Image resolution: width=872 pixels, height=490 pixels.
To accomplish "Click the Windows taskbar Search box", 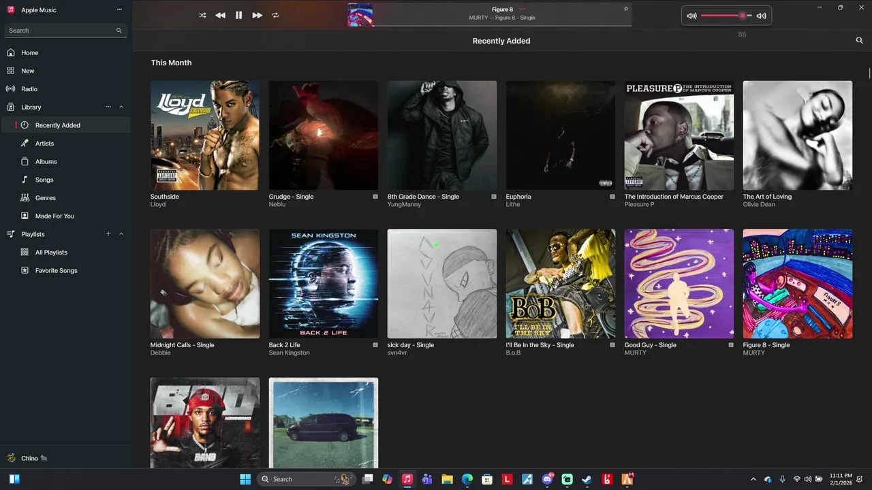I will click(x=306, y=479).
